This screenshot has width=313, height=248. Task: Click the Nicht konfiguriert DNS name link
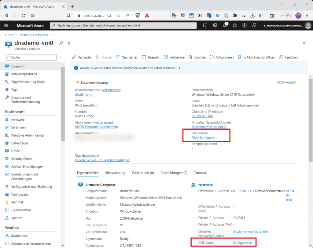(204, 138)
